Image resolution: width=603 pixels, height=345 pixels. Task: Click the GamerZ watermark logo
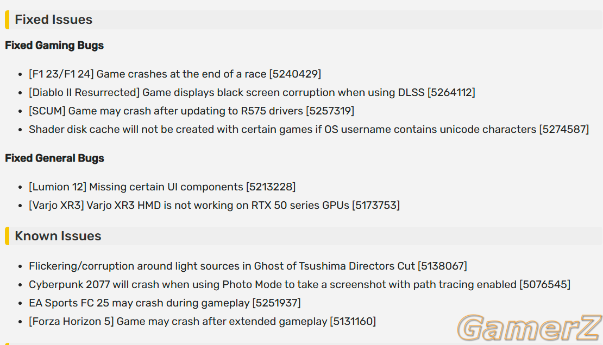(530, 328)
